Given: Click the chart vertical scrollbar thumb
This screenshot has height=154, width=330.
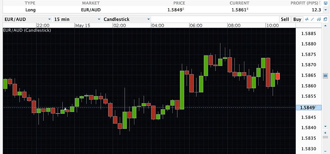Looking at the screenshot, I should 325,75.
